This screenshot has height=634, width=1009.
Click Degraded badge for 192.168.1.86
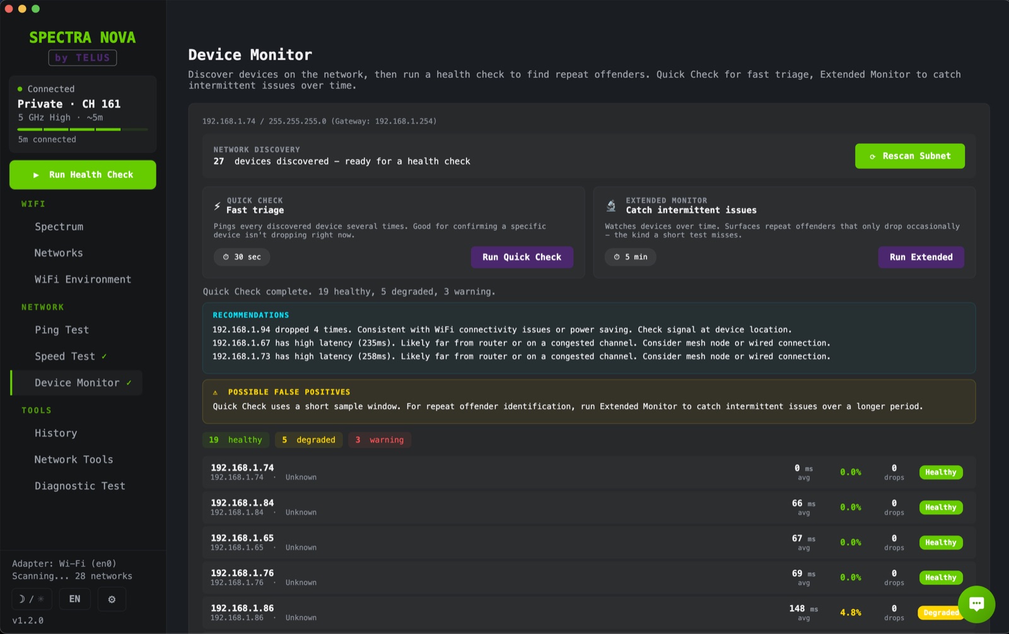click(941, 613)
